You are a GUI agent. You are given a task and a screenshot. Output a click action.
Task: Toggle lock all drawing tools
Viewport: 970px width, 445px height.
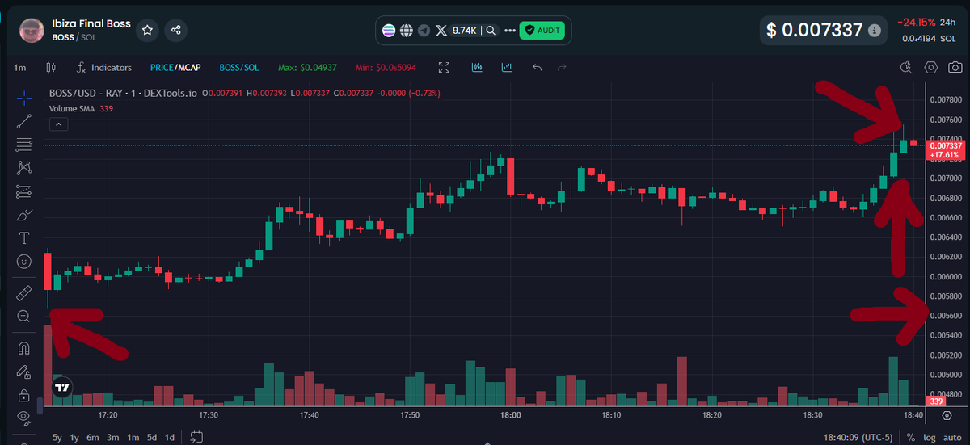(x=23, y=395)
